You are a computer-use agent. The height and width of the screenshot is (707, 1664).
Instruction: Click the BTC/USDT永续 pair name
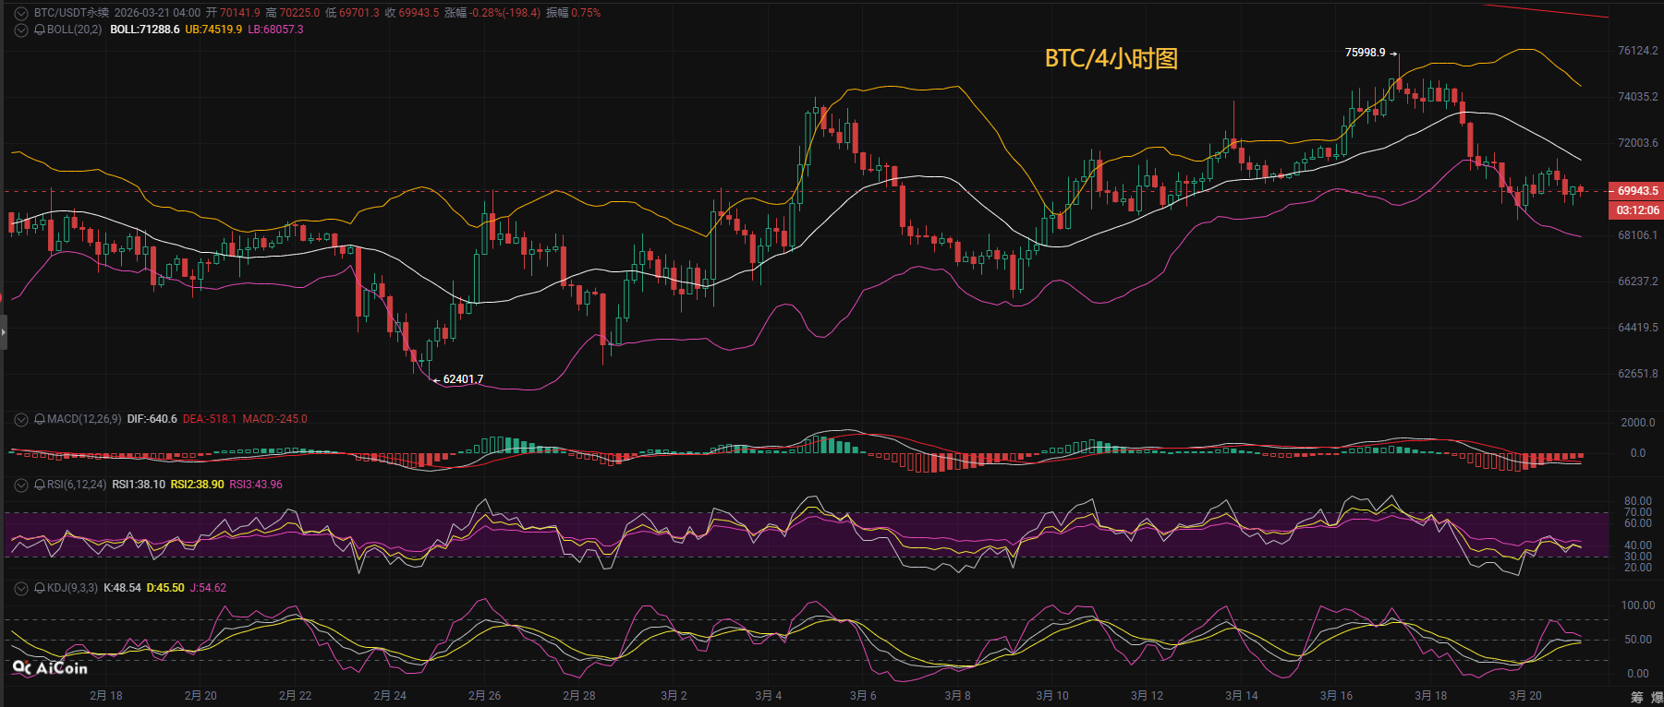71,13
